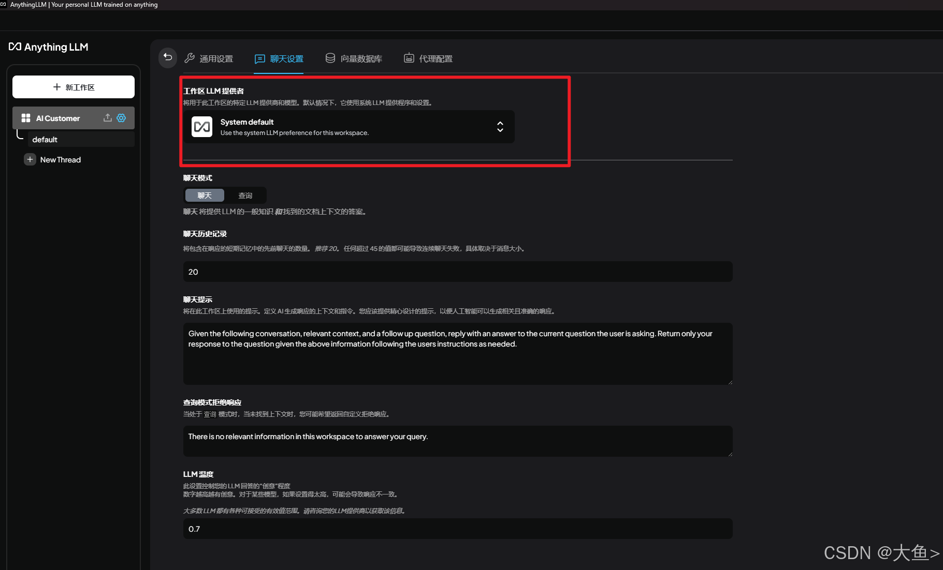
Task: Click the query refusal response text area
Action: point(458,441)
